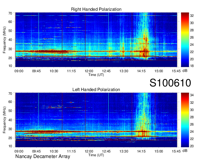This screenshot has width=197, height=160.
Task: Click the 09:00 time tick on Left Handed plot
Action: pos(19,151)
